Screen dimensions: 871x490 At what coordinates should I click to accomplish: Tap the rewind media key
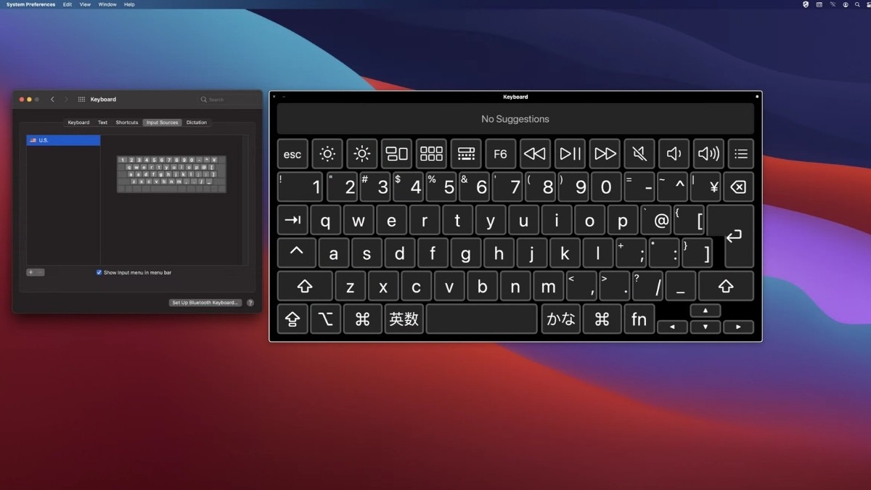(535, 154)
